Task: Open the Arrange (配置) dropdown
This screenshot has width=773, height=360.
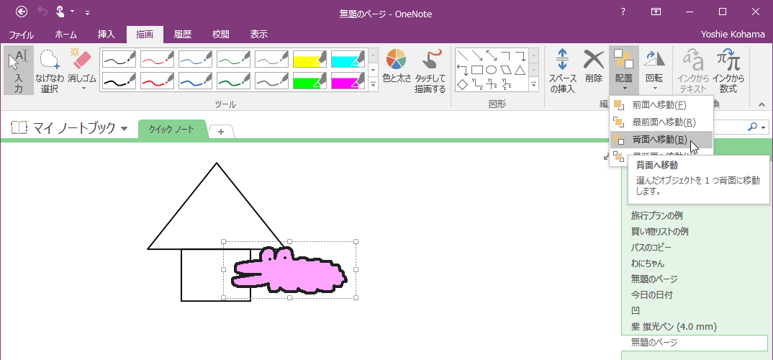Action: 623,70
